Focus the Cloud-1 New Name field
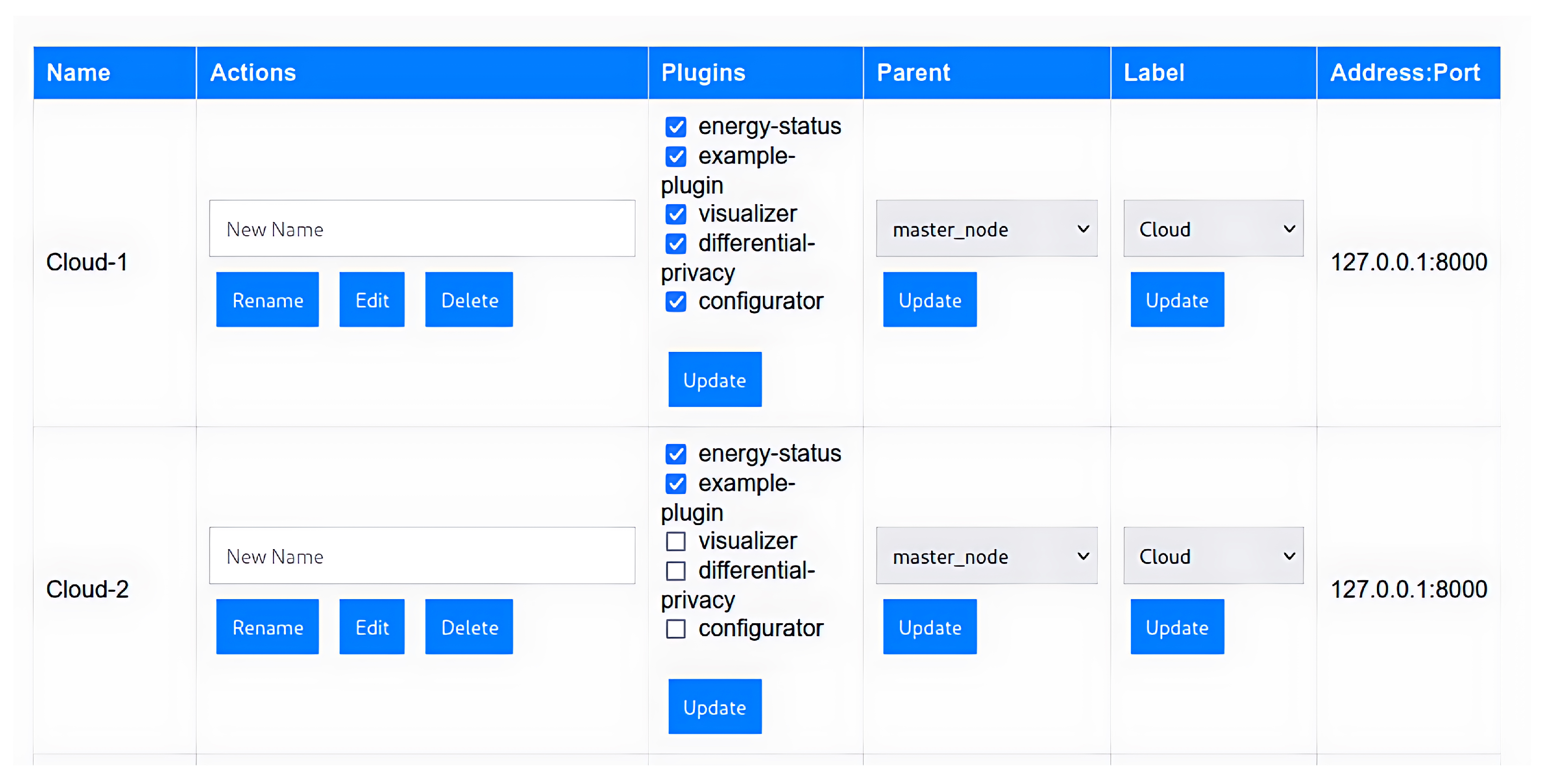This screenshot has width=1547, height=782. [x=422, y=229]
